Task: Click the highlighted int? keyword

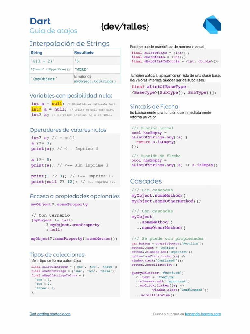Action: [x=36, y=109]
